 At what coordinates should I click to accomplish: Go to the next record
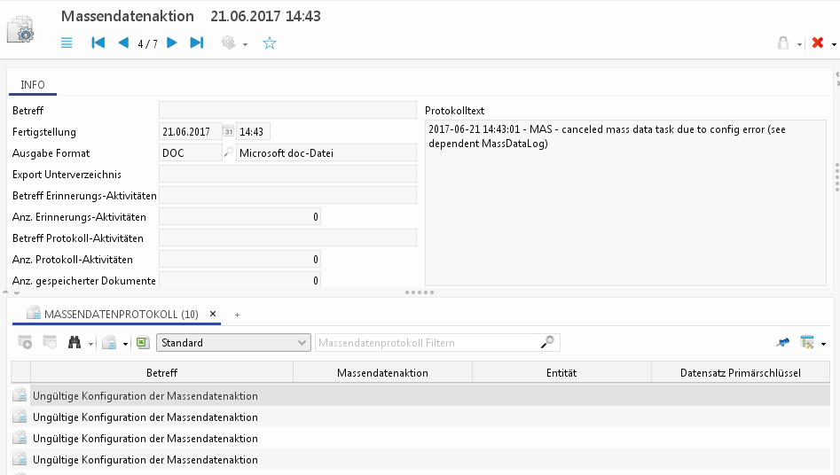click(172, 43)
